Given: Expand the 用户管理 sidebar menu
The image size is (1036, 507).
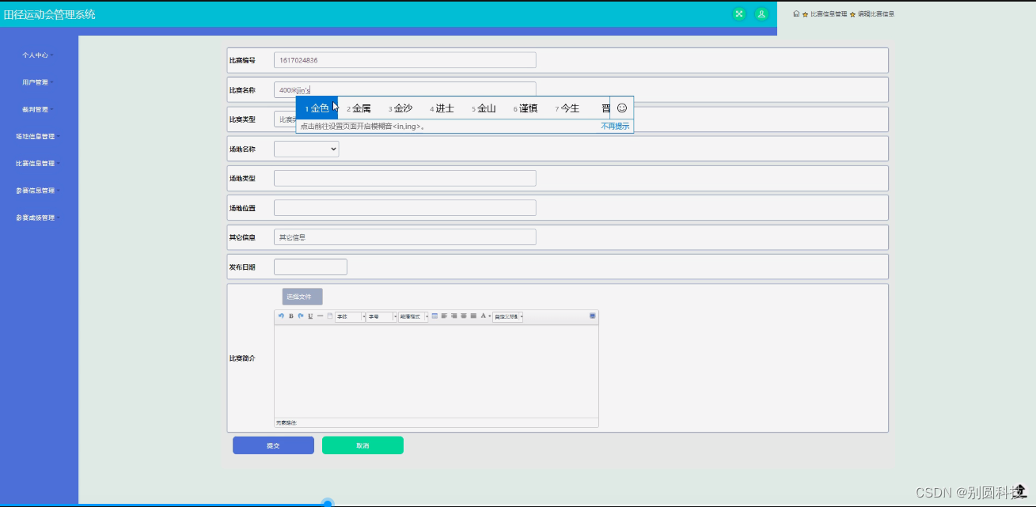Looking at the screenshot, I should [x=38, y=82].
